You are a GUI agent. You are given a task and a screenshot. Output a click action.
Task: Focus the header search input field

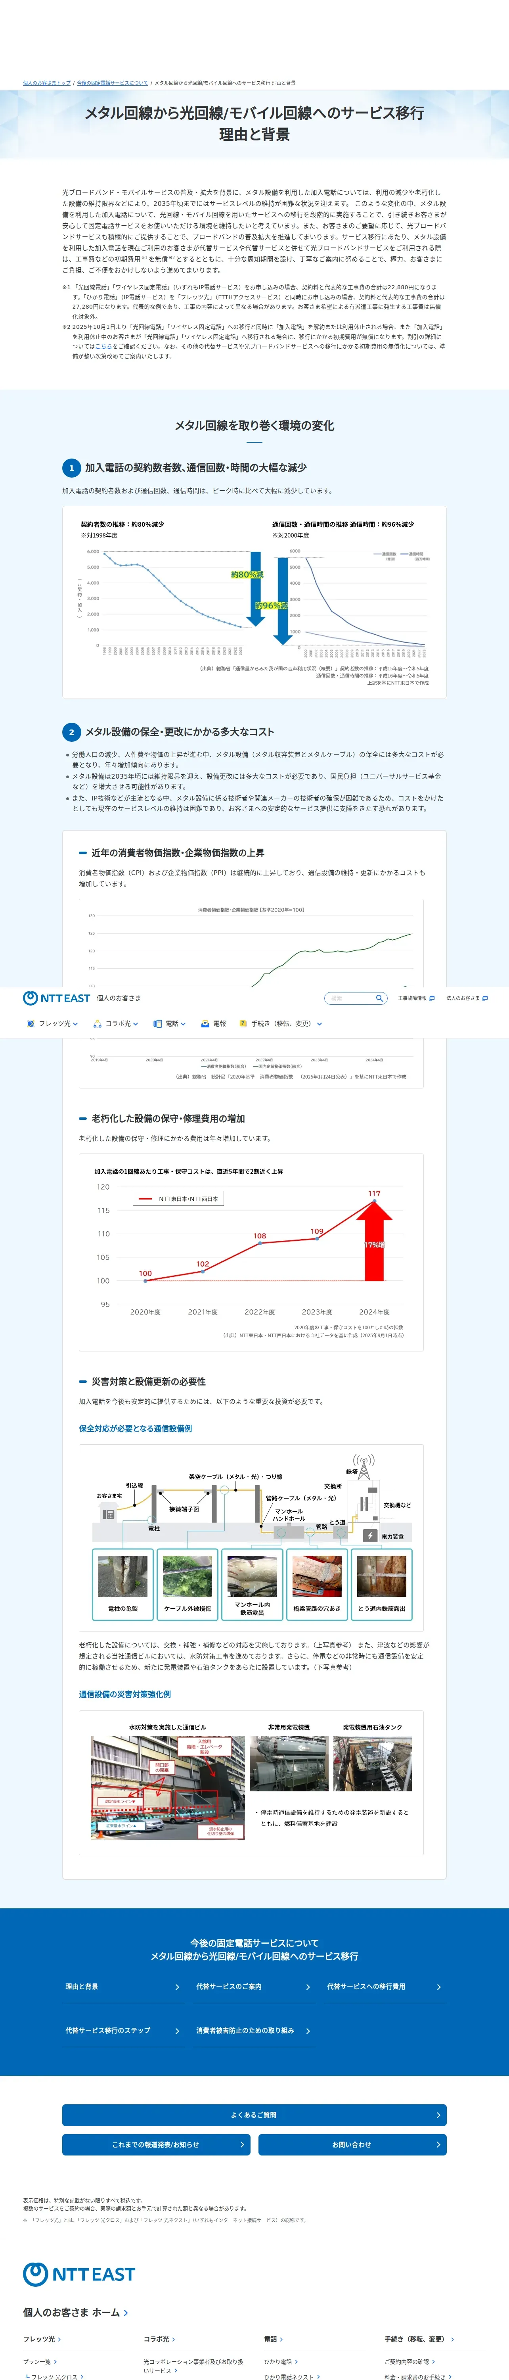[x=349, y=998]
